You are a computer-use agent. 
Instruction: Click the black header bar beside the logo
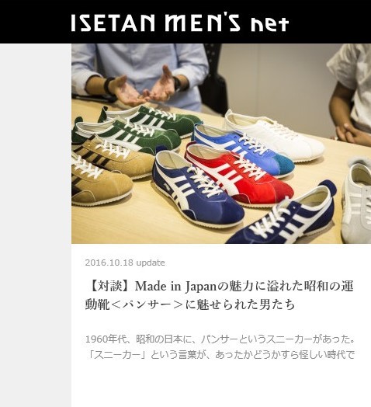coord(330,22)
